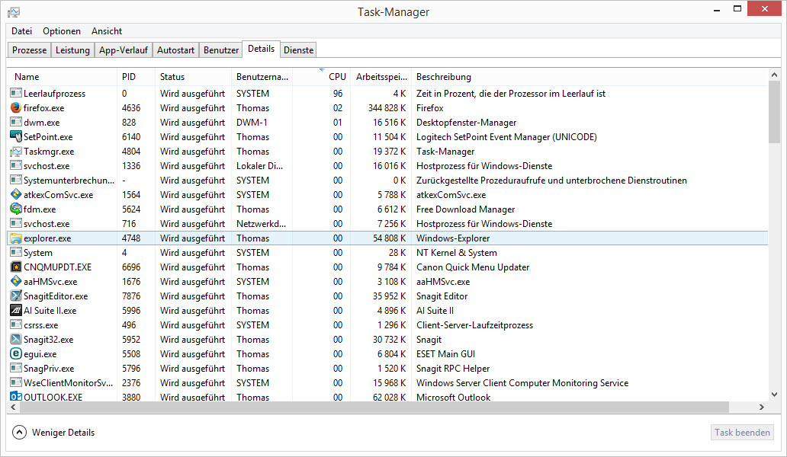
Task: Click the CPU value 96
Action: [x=338, y=93]
